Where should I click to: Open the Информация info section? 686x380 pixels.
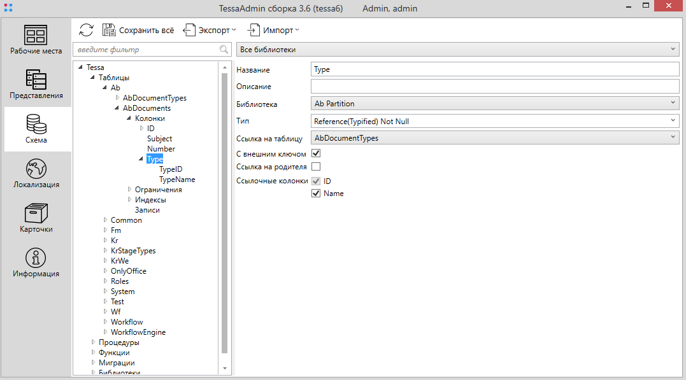click(x=36, y=262)
